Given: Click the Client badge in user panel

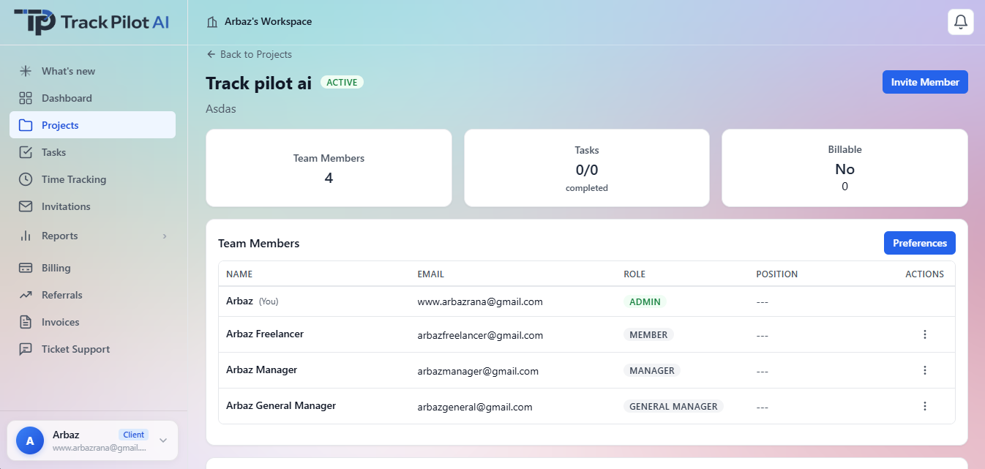Looking at the screenshot, I should click(133, 435).
